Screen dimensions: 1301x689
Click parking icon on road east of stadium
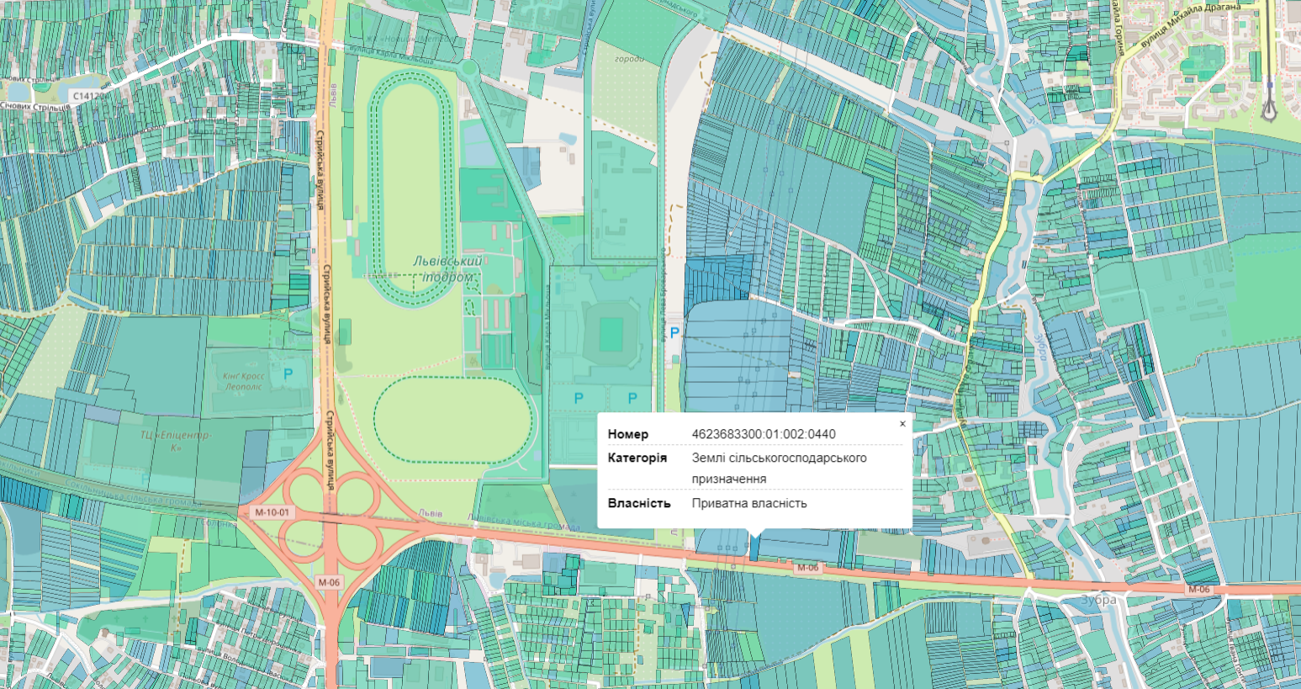pyautogui.click(x=674, y=334)
